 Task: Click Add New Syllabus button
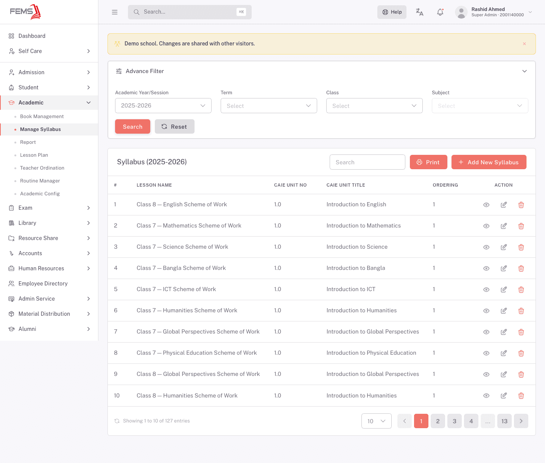click(489, 162)
